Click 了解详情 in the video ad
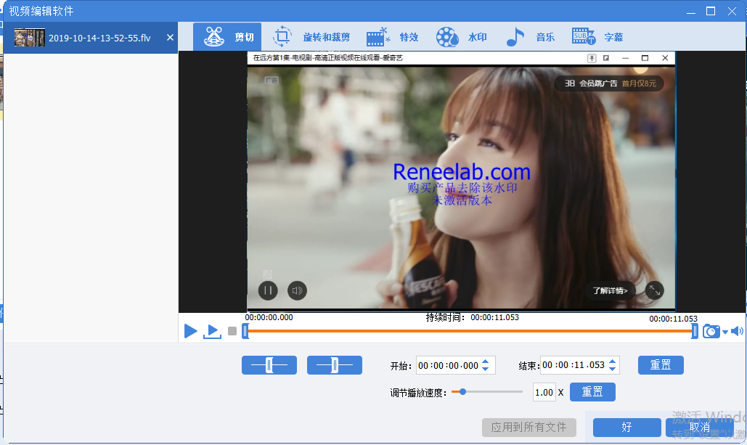 (611, 290)
